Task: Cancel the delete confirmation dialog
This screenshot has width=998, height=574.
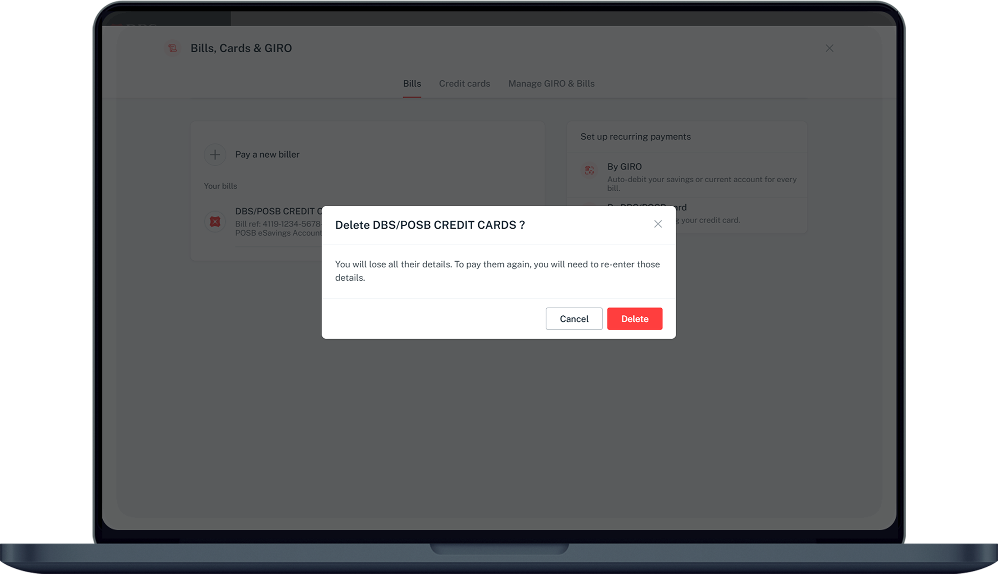Action: point(574,319)
